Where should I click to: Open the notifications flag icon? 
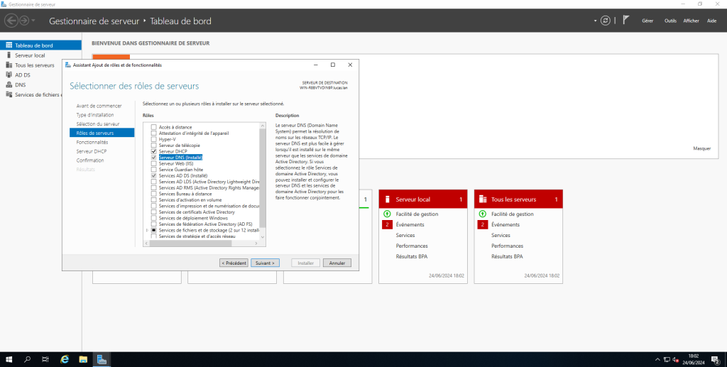click(625, 20)
